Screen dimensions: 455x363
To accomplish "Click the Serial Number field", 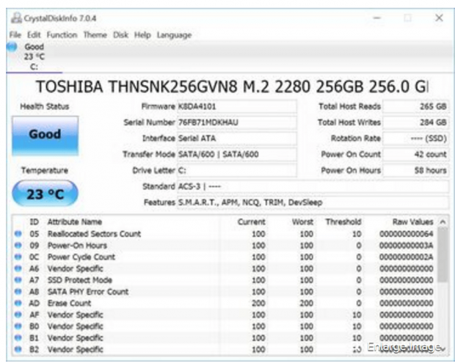I will tap(236, 122).
